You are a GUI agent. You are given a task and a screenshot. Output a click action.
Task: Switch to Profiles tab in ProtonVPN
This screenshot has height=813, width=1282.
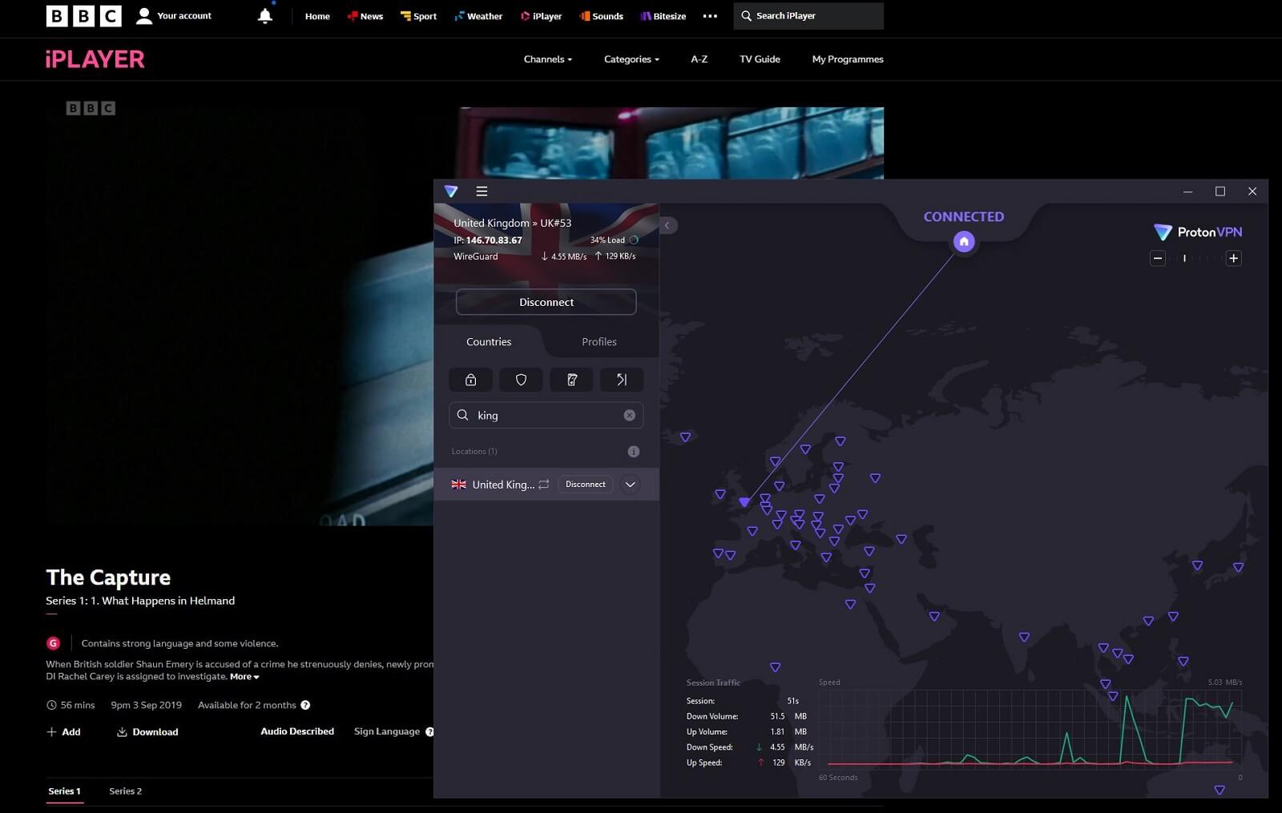[599, 342]
